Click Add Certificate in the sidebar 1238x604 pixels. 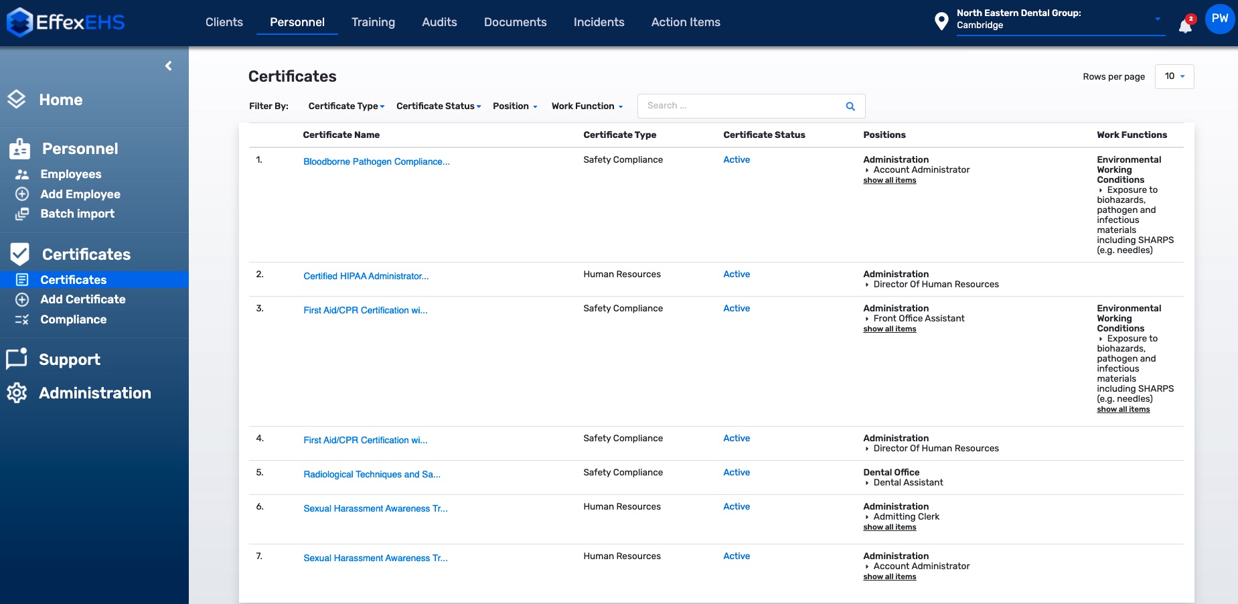pos(82,299)
